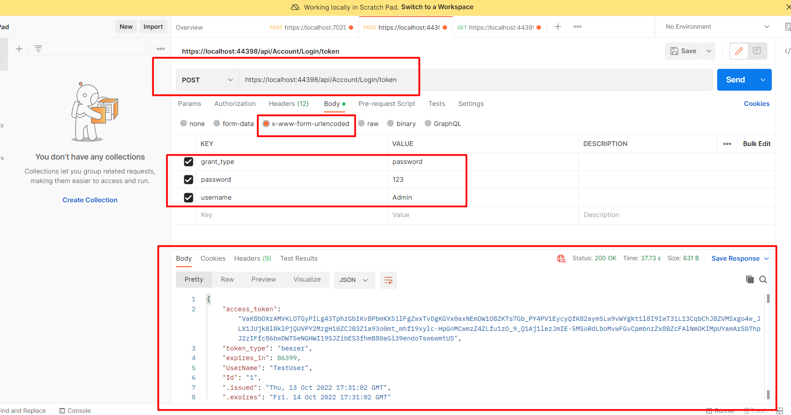This screenshot has height=415, width=791.
Task: Click the request URL field
Action: 475,80
